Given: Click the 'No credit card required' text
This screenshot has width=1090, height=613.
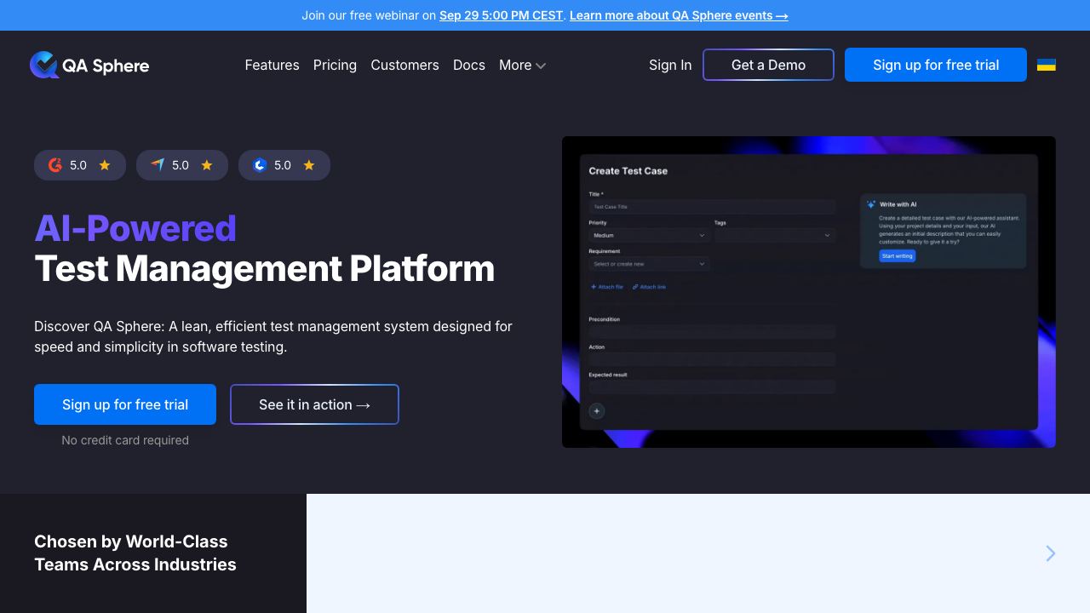Looking at the screenshot, I should (x=125, y=440).
